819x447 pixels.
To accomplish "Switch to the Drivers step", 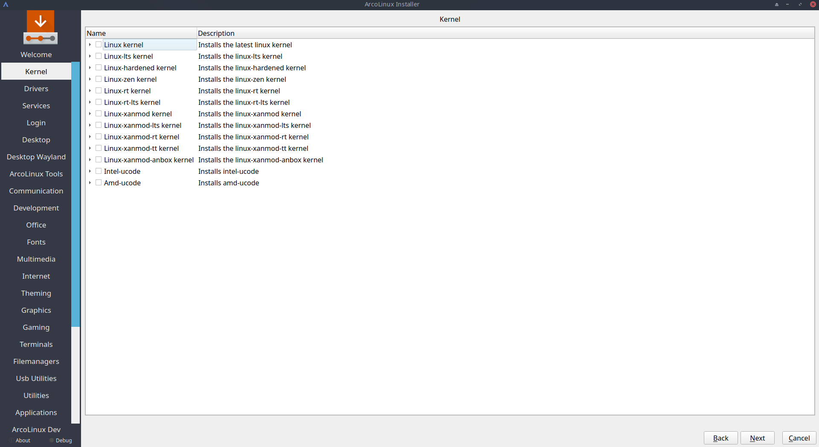I will (36, 89).
